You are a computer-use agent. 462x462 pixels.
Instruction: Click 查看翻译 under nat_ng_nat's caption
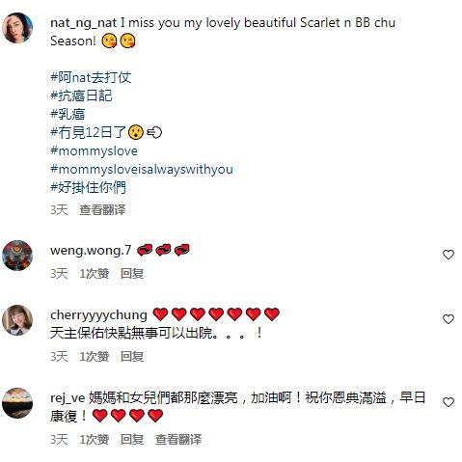102,210
